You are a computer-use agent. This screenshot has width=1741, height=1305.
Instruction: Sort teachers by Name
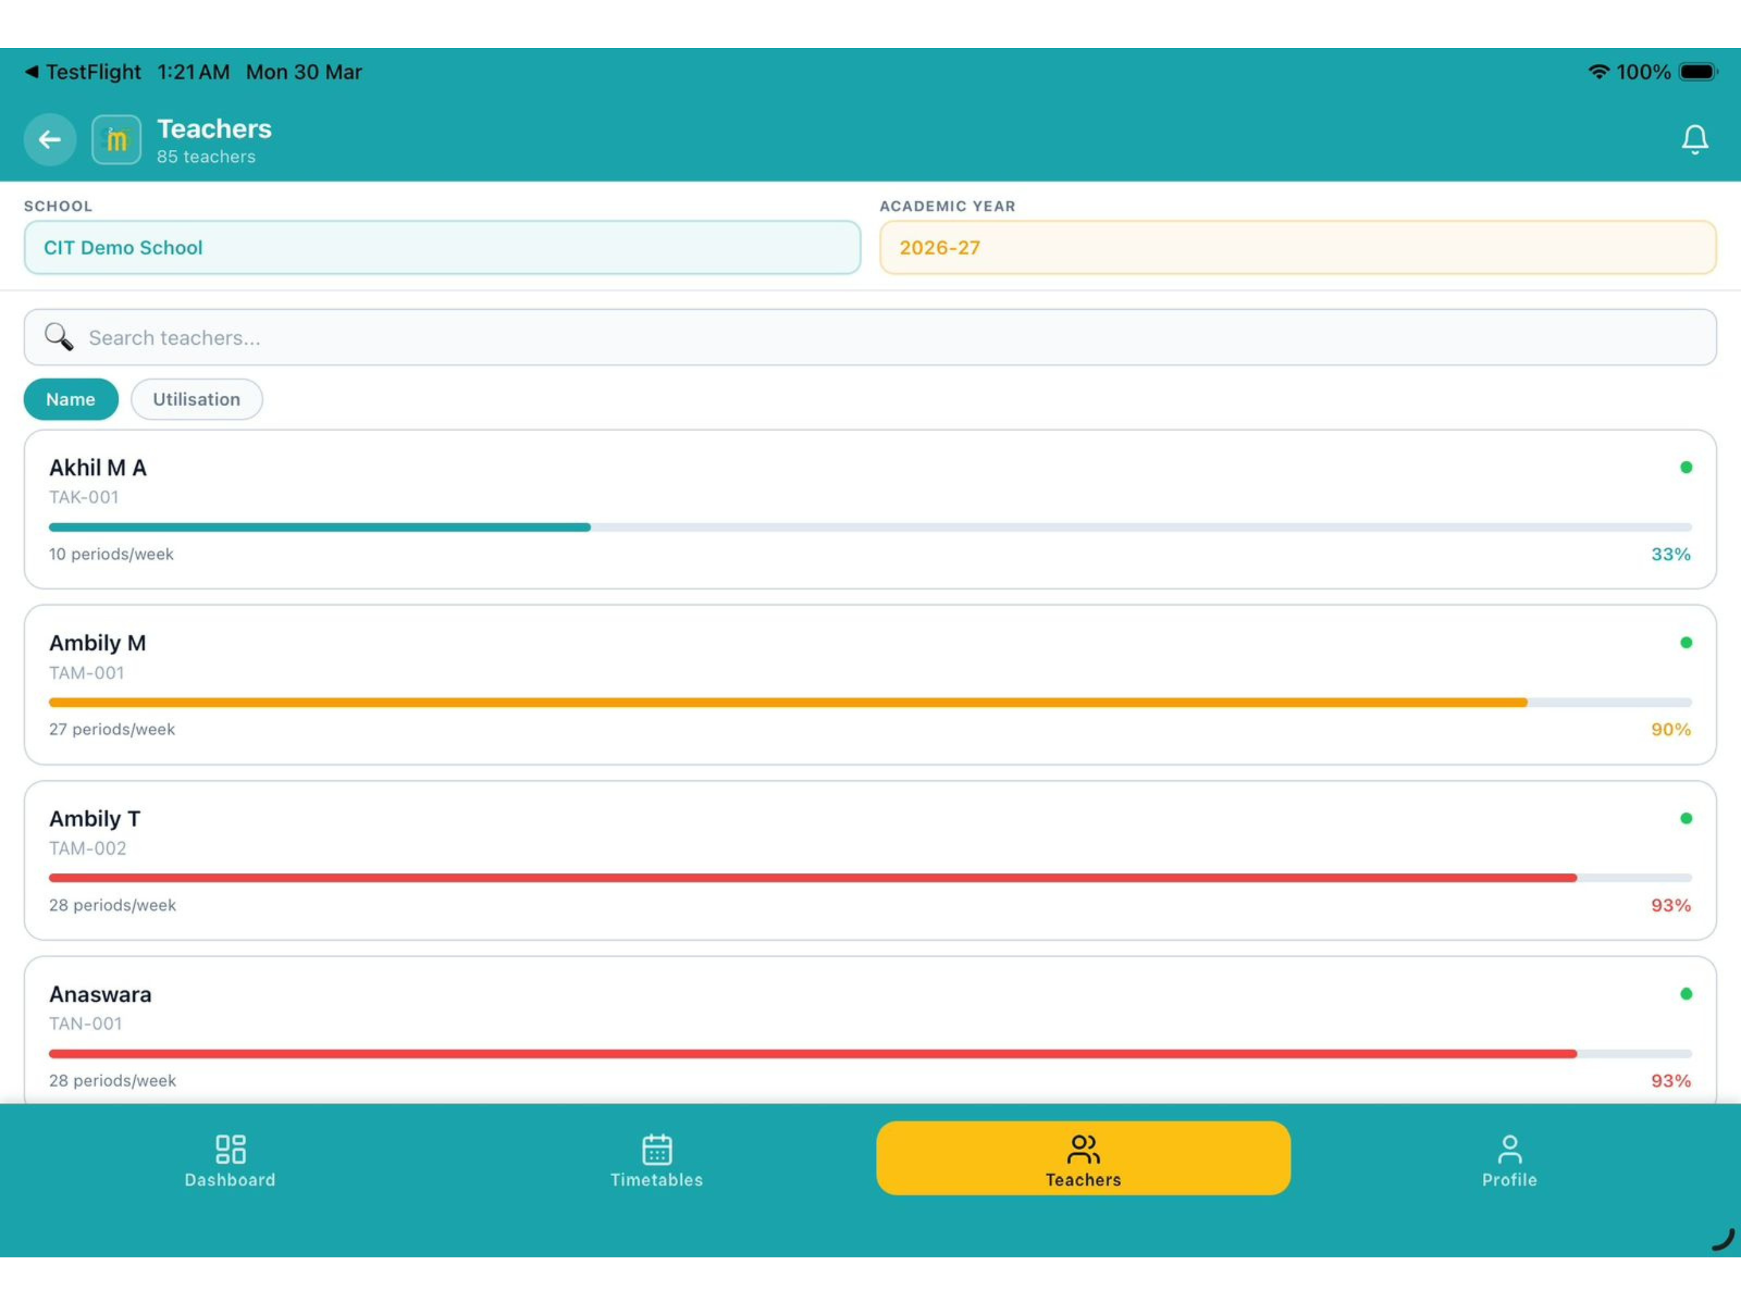point(71,399)
